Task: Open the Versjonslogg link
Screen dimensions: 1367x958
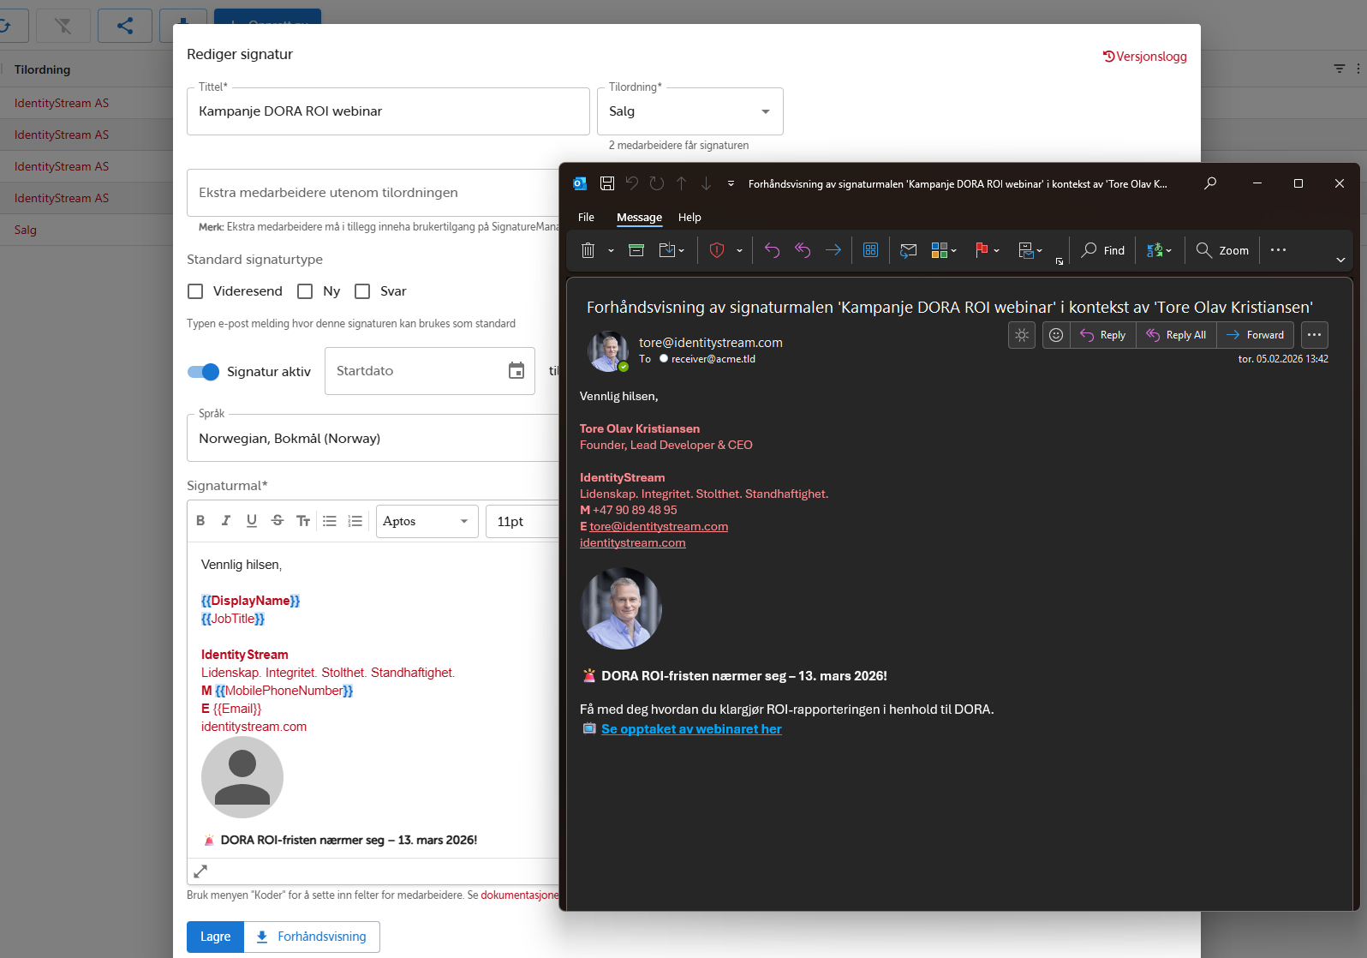Action: 1144,57
